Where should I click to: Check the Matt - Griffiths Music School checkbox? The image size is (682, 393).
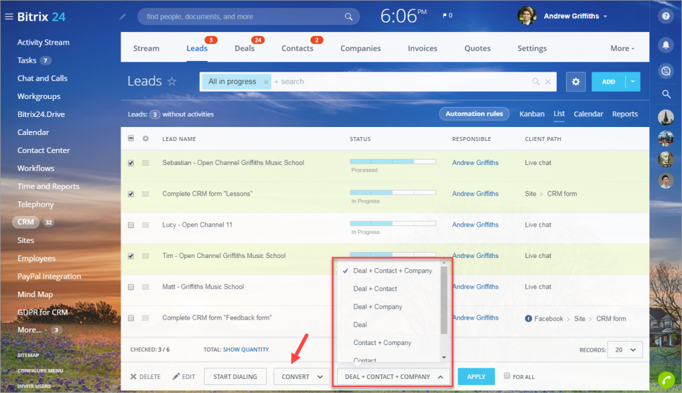(131, 287)
